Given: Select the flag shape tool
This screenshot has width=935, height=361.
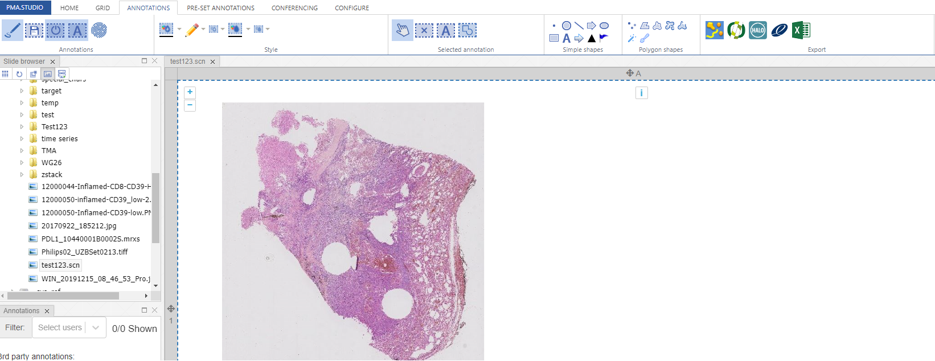Looking at the screenshot, I should pos(604,38).
